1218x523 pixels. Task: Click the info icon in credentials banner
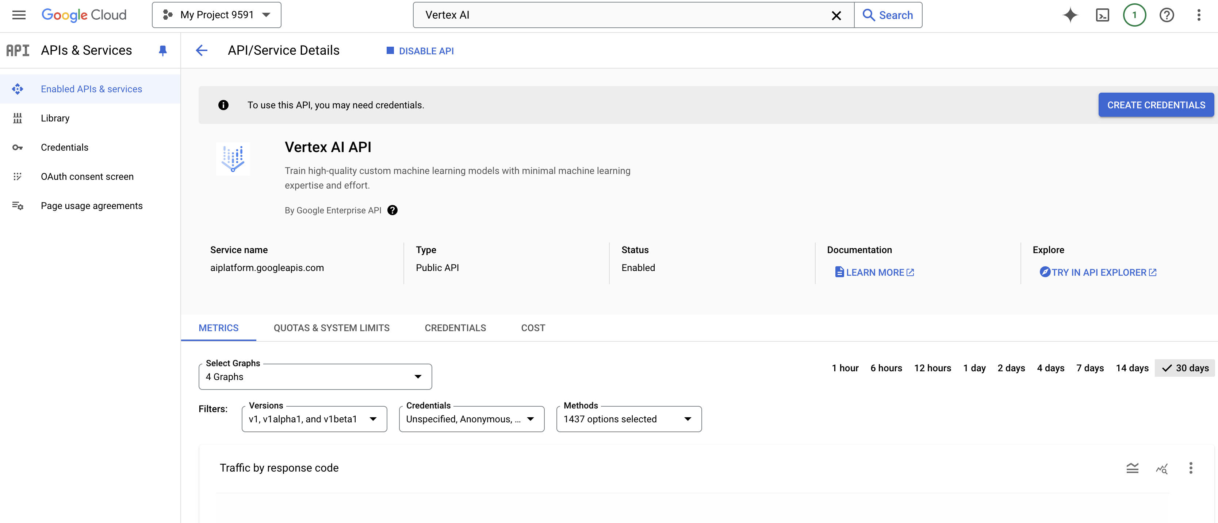(223, 105)
